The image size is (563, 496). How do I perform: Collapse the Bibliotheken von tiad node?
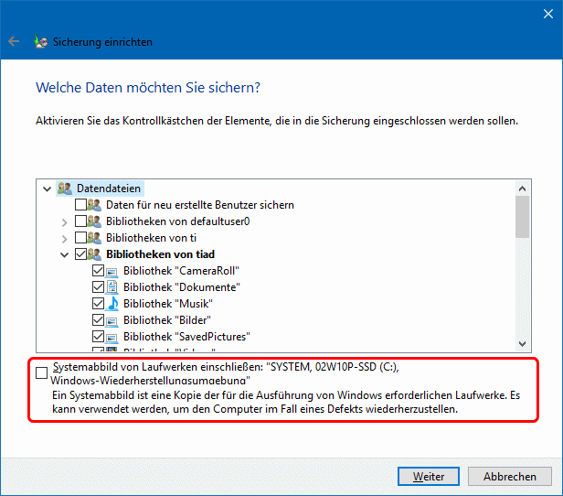click(64, 254)
